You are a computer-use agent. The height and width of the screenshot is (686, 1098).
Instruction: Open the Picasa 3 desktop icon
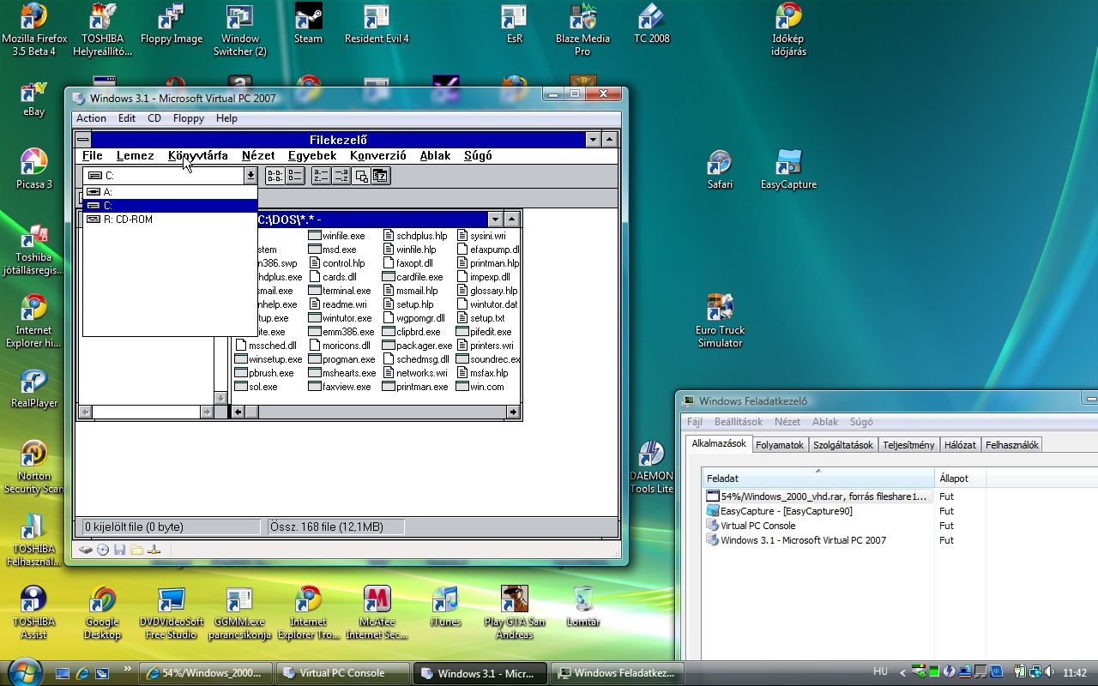[x=33, y=170]
